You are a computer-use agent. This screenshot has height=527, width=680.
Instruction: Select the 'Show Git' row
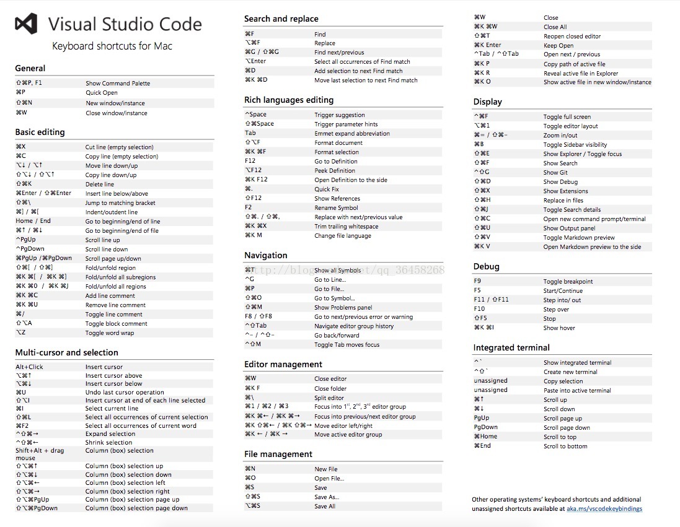(x=562, y=173)
